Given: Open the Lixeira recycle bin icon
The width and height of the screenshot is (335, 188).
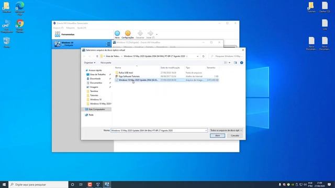Looking at the screenshot, I should [x=7, y=42].
